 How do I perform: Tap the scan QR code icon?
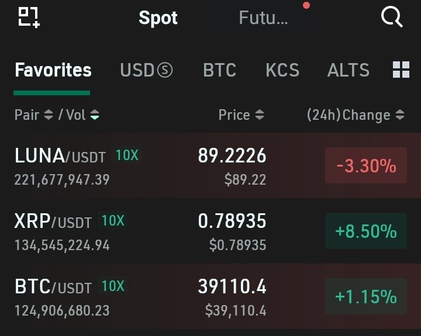(29, 18)
